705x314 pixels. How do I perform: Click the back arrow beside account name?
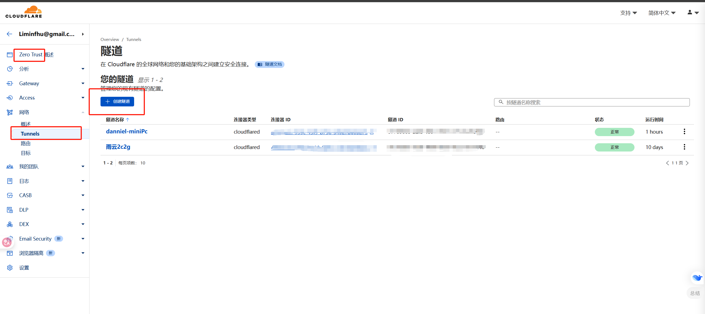(9, 34)
